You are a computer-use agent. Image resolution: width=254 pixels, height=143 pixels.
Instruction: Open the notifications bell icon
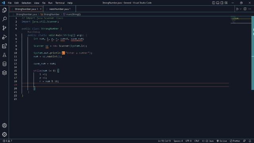click(250, 141)
